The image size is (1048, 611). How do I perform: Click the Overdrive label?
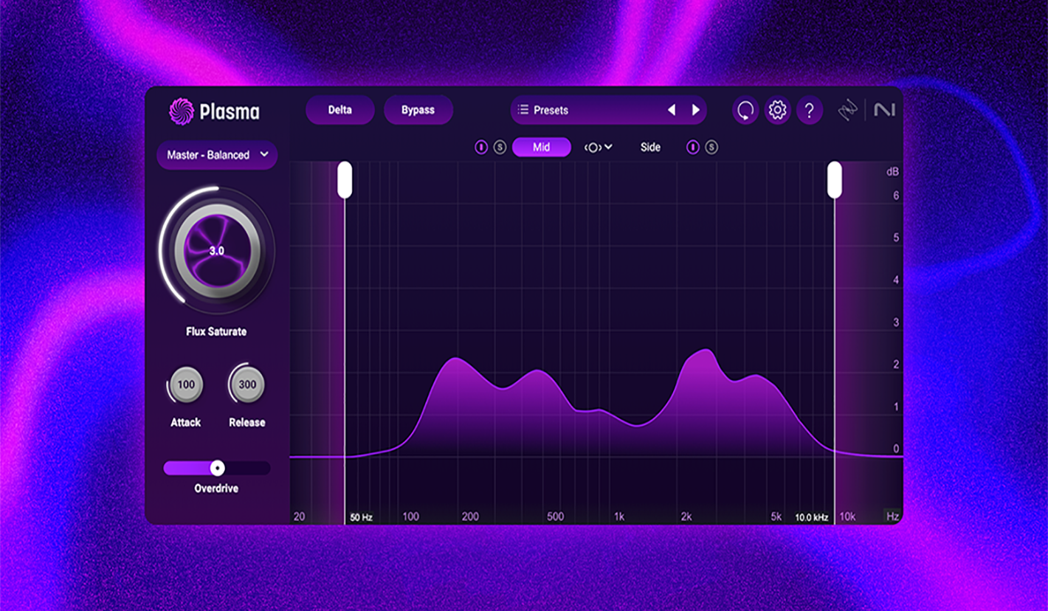point(216,489)
